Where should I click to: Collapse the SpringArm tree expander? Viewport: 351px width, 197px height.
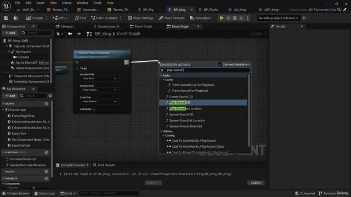[x=9, y=51]
